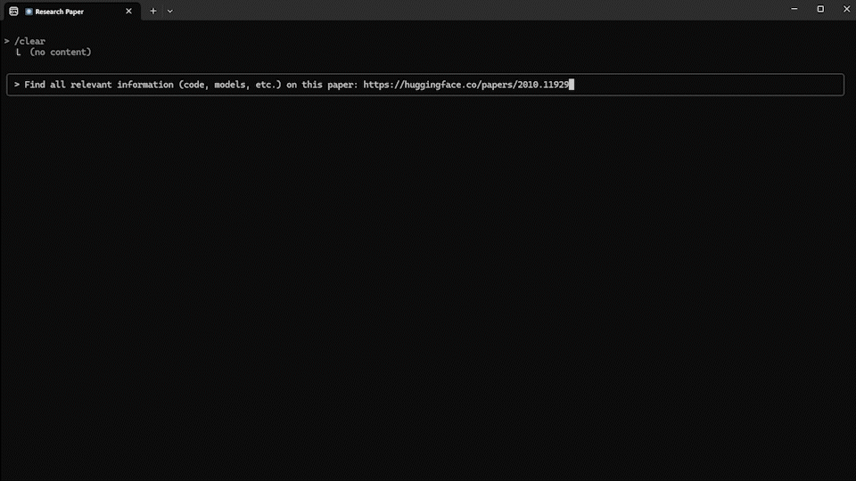856x481 pixels.
Task: Click the └ branch symbol before (no content)
Action: pos(19,52)
